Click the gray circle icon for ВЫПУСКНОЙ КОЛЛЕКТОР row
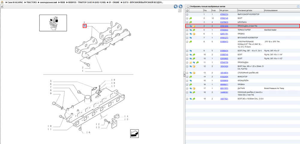This screenshot has width=300, height=144. [x=187, y=14]
